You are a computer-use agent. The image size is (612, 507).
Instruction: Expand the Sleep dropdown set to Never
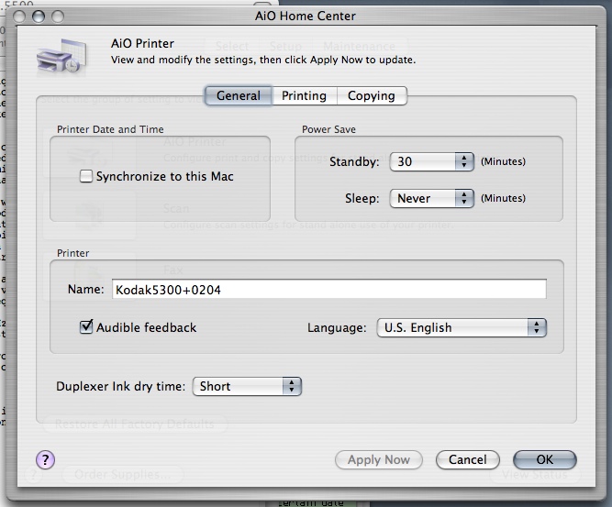[431, 198]
